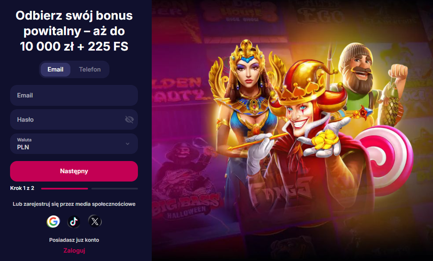
Task: Choose the X social login icon
Action: (x=95, y=222)
